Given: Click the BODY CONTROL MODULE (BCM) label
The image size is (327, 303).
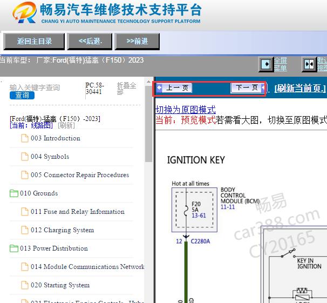Looking at the screenshot, I should point(240,196).
